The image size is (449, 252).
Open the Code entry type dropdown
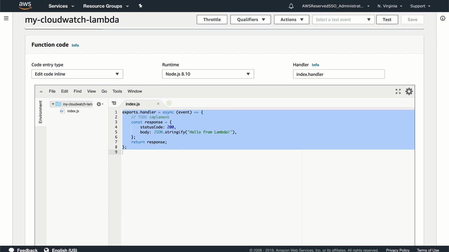(77, 74)
